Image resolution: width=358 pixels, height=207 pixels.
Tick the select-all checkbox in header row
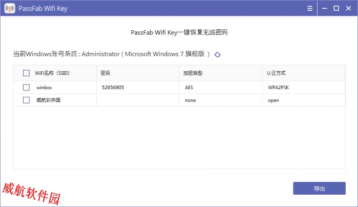26,73
